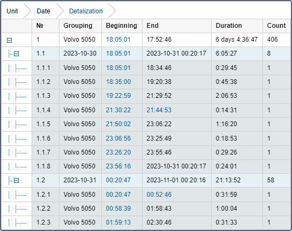Open beginning time 21:50:02 link

click(x=118, y=124)
